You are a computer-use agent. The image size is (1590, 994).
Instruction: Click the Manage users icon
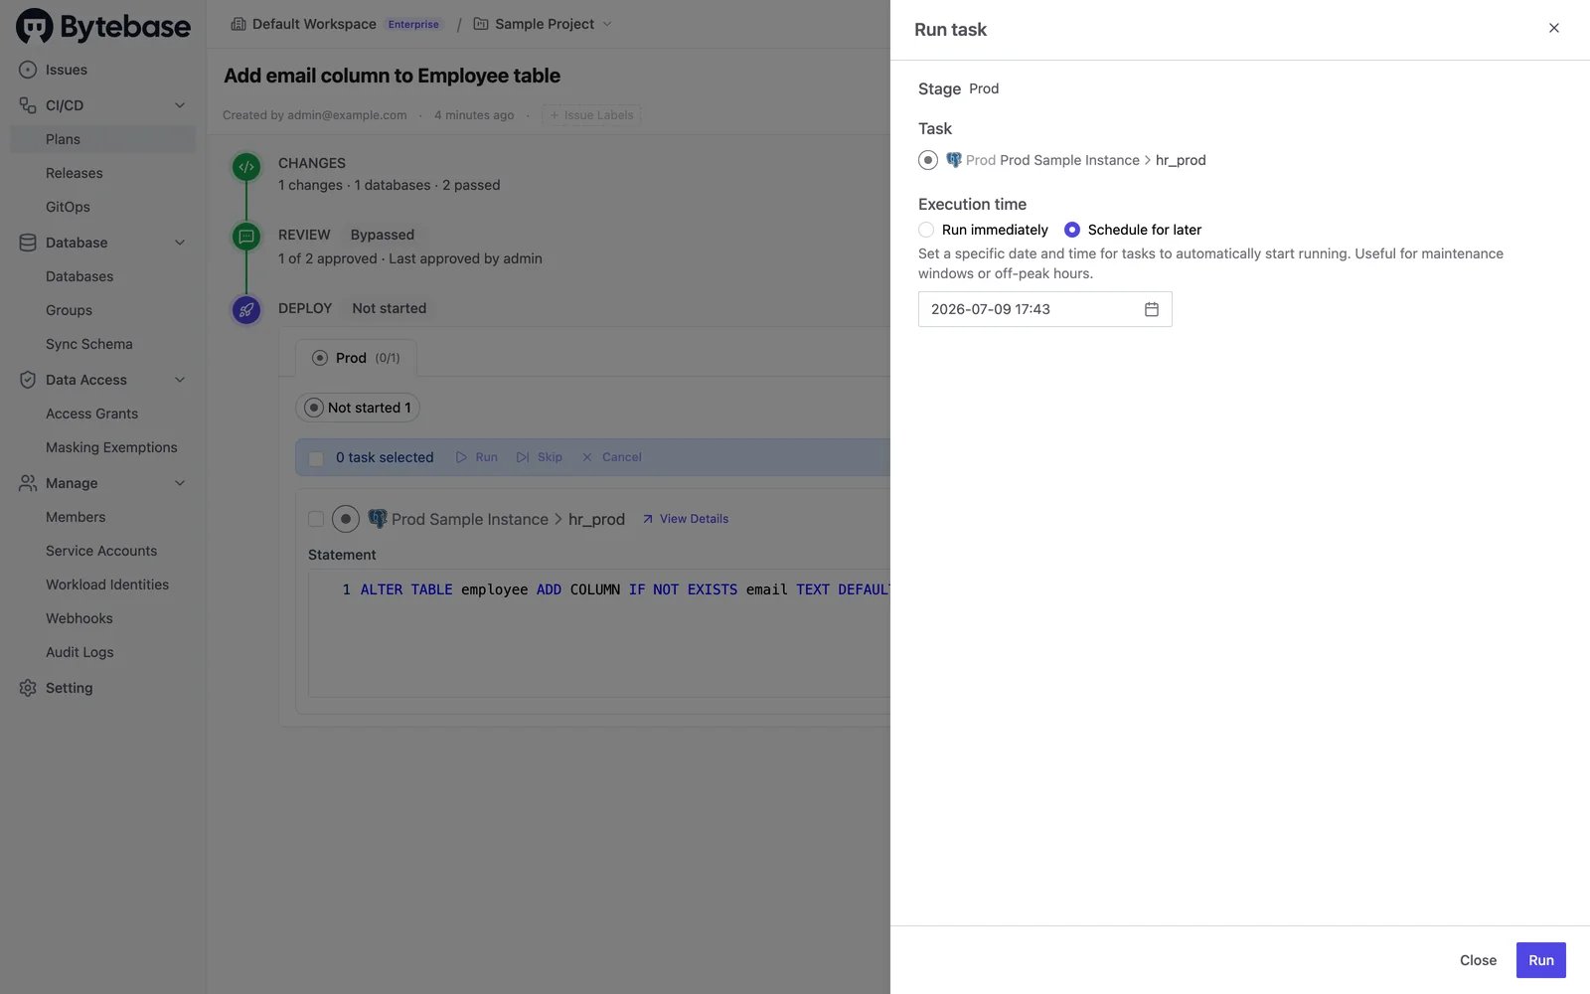click(28, 483)
